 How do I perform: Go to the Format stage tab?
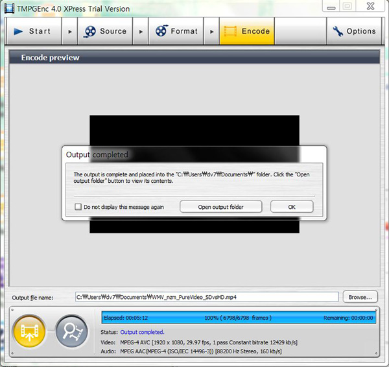[176, 31]
